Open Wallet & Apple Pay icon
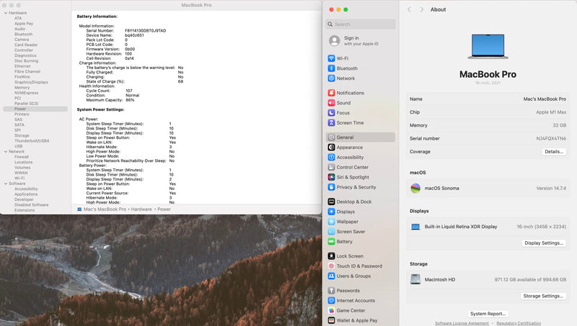Screen dimensions: 577x326 pos(331,320)
